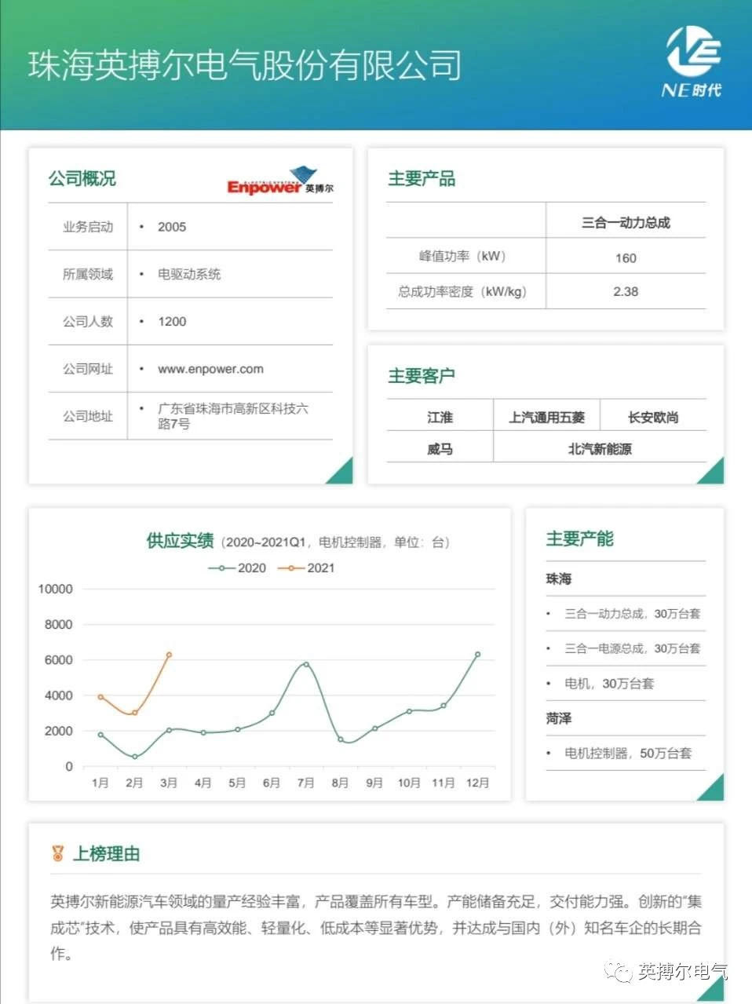Click the 2005 start year value
The image size is (752, 1004).
[172, 227]
